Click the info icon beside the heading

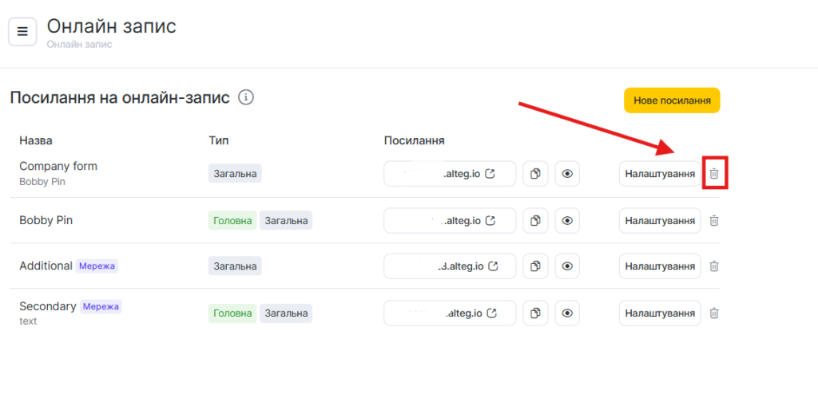[247, 97]
